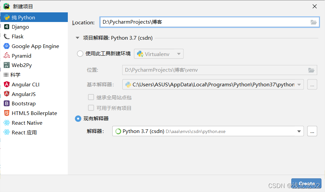Click the conda ring icon in 解释器 field

[118, 131]
